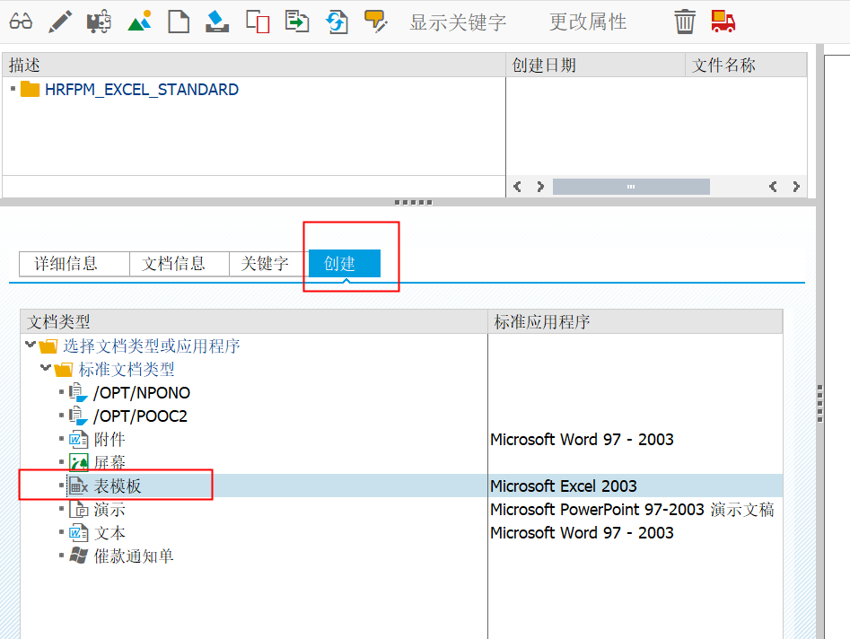Select the /OPT/POOC2 document type
Image resolution: width=850 pixels, height=639 pixels.
pos(140,416)
